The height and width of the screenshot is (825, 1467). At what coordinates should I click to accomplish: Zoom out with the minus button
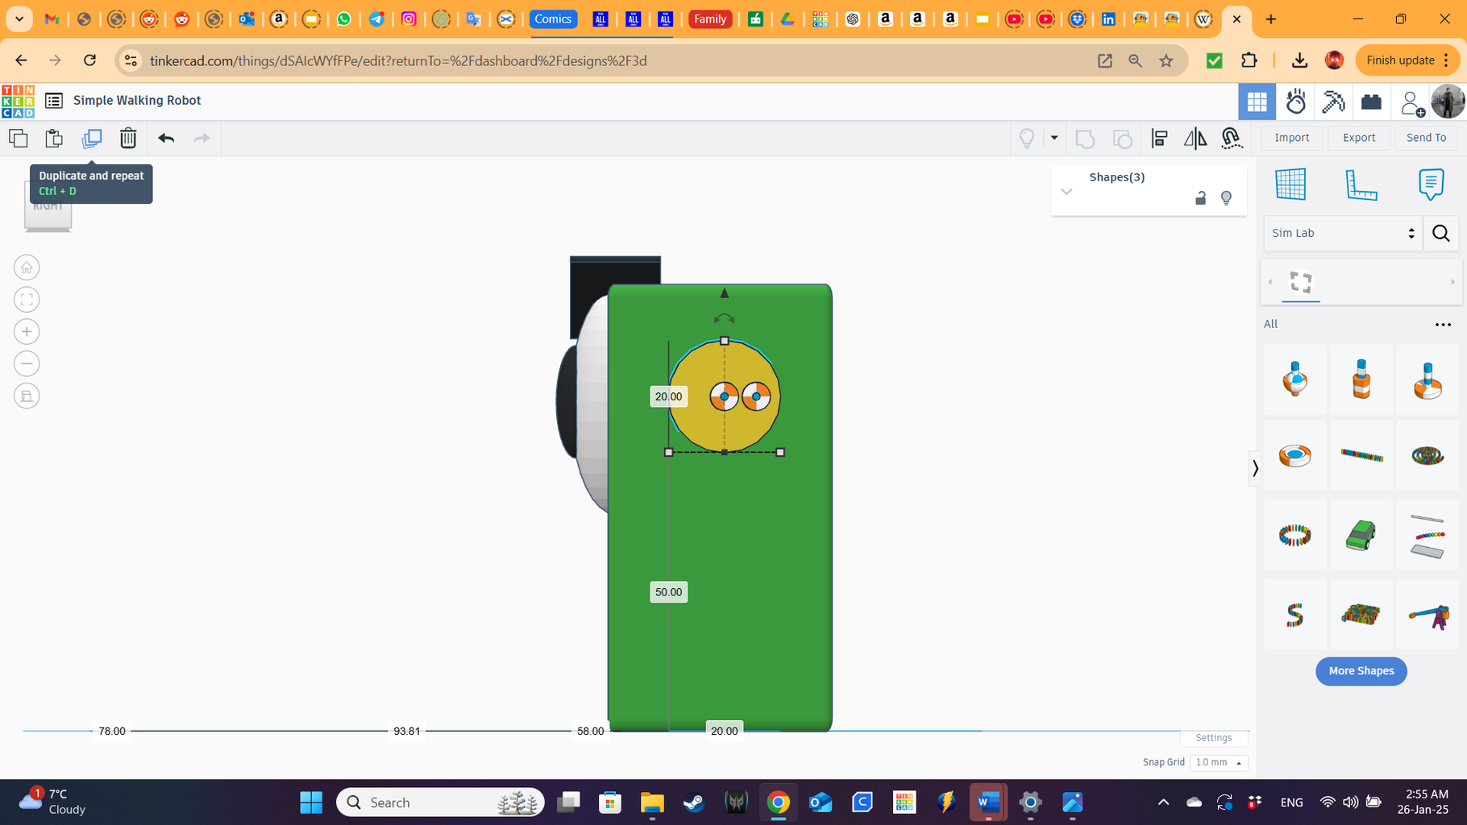(27, 364)
